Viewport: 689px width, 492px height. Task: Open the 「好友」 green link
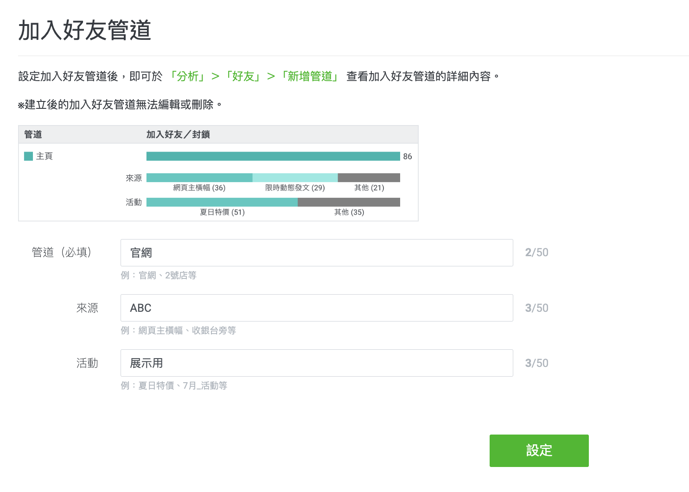point(243,76)
